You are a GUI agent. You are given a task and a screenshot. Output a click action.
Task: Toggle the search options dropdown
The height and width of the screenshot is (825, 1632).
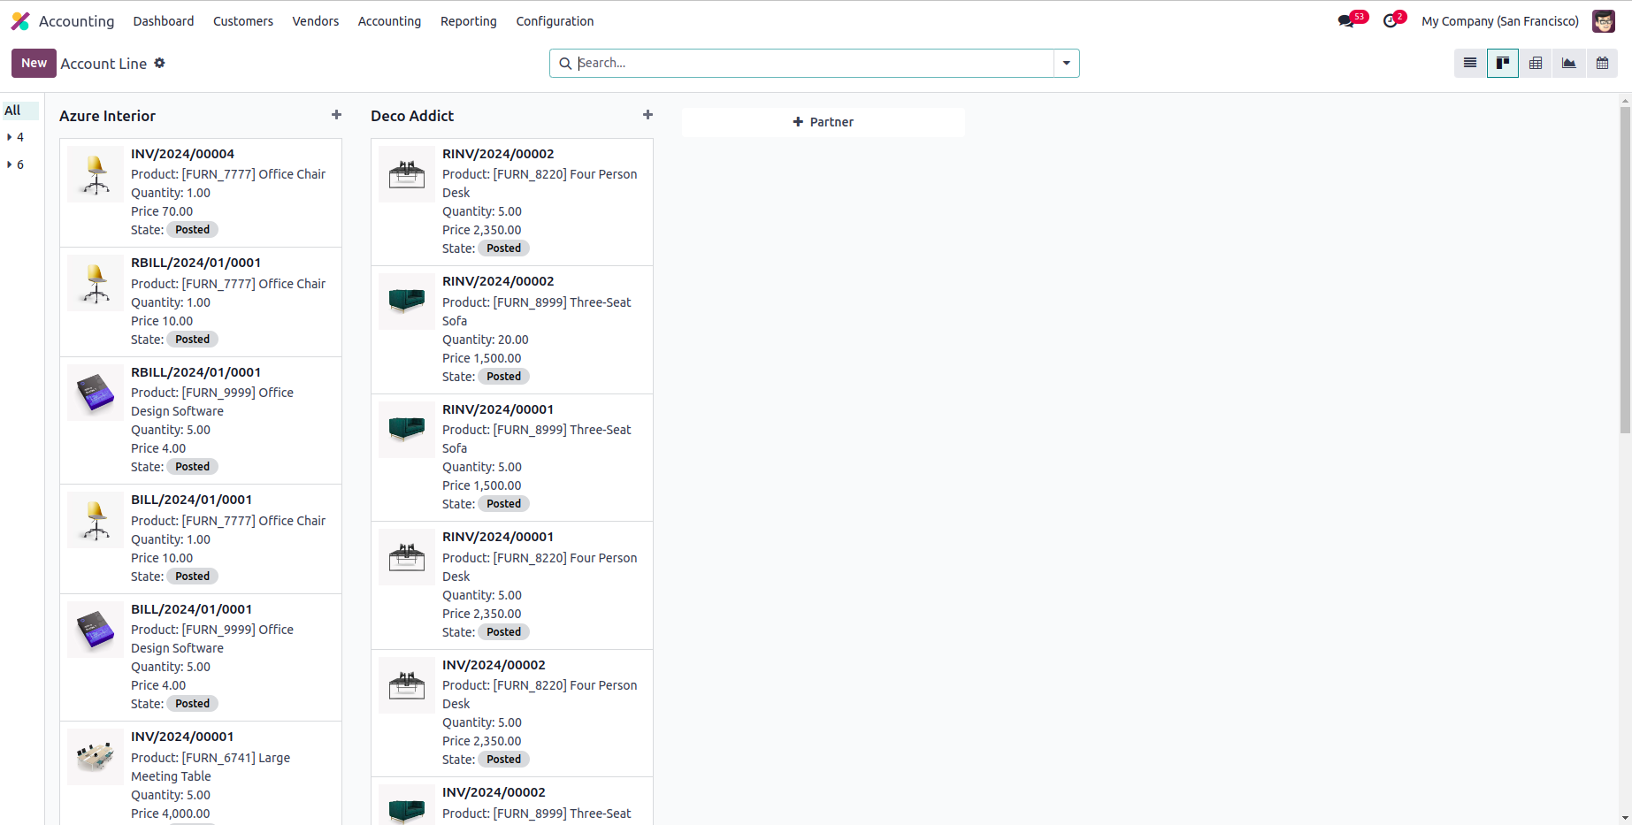pyautogui.click(x=1067, y=64)
